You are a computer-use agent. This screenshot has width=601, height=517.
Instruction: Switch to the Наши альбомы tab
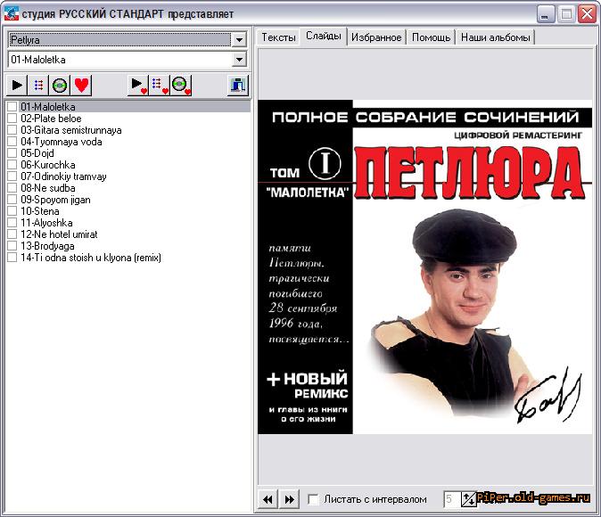[495, 37]
